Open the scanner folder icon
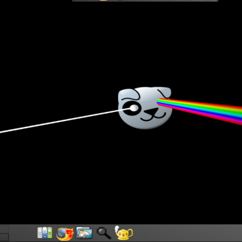The height and width of the screenshot is (242, 242). pyautogui.click(x=84, y=232)
